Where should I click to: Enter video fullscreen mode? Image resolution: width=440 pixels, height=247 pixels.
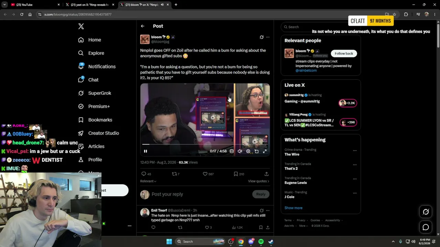265,151
